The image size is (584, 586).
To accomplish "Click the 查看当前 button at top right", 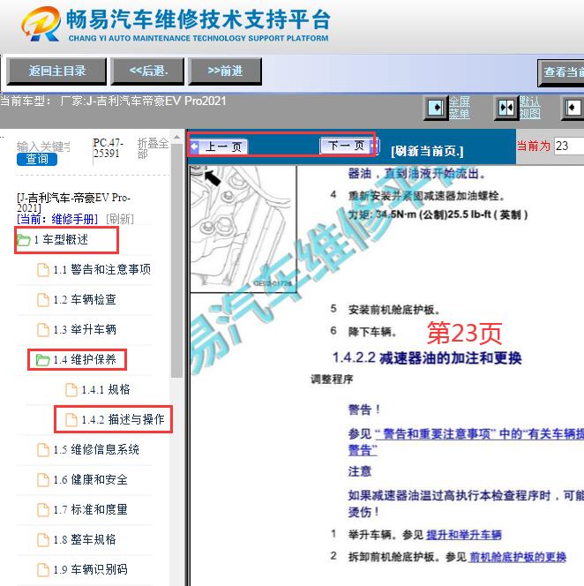I will pos(561,71).
